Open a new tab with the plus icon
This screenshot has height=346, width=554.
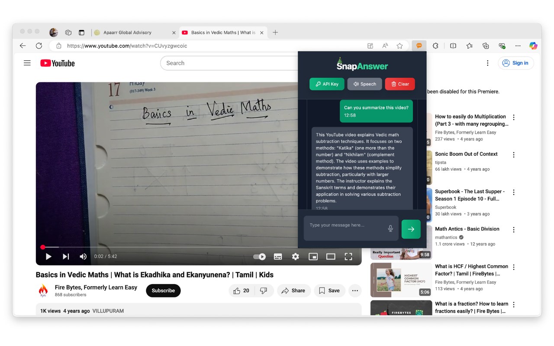pos(275,32)
